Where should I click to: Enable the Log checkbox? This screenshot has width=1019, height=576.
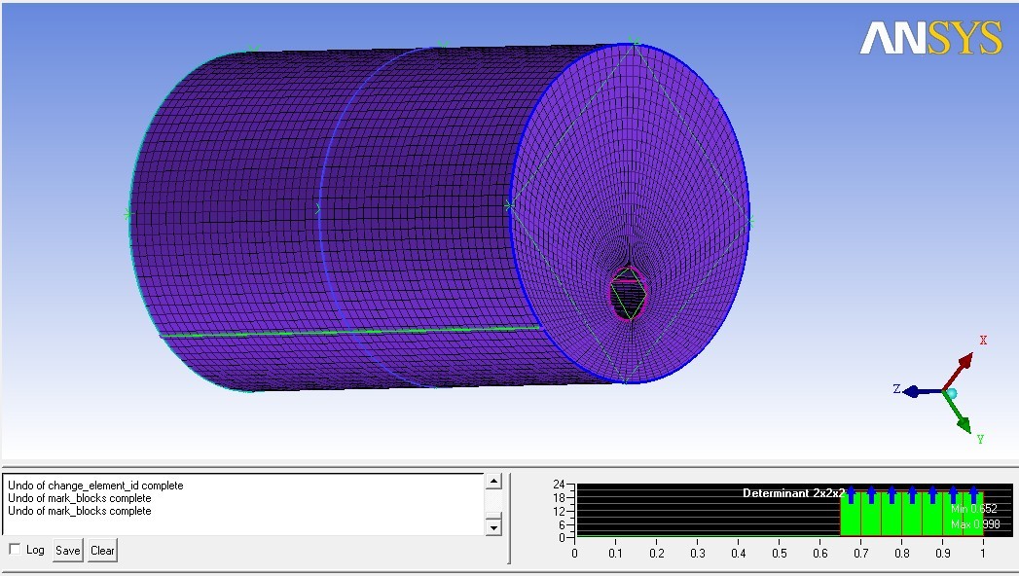pos(15,550)
